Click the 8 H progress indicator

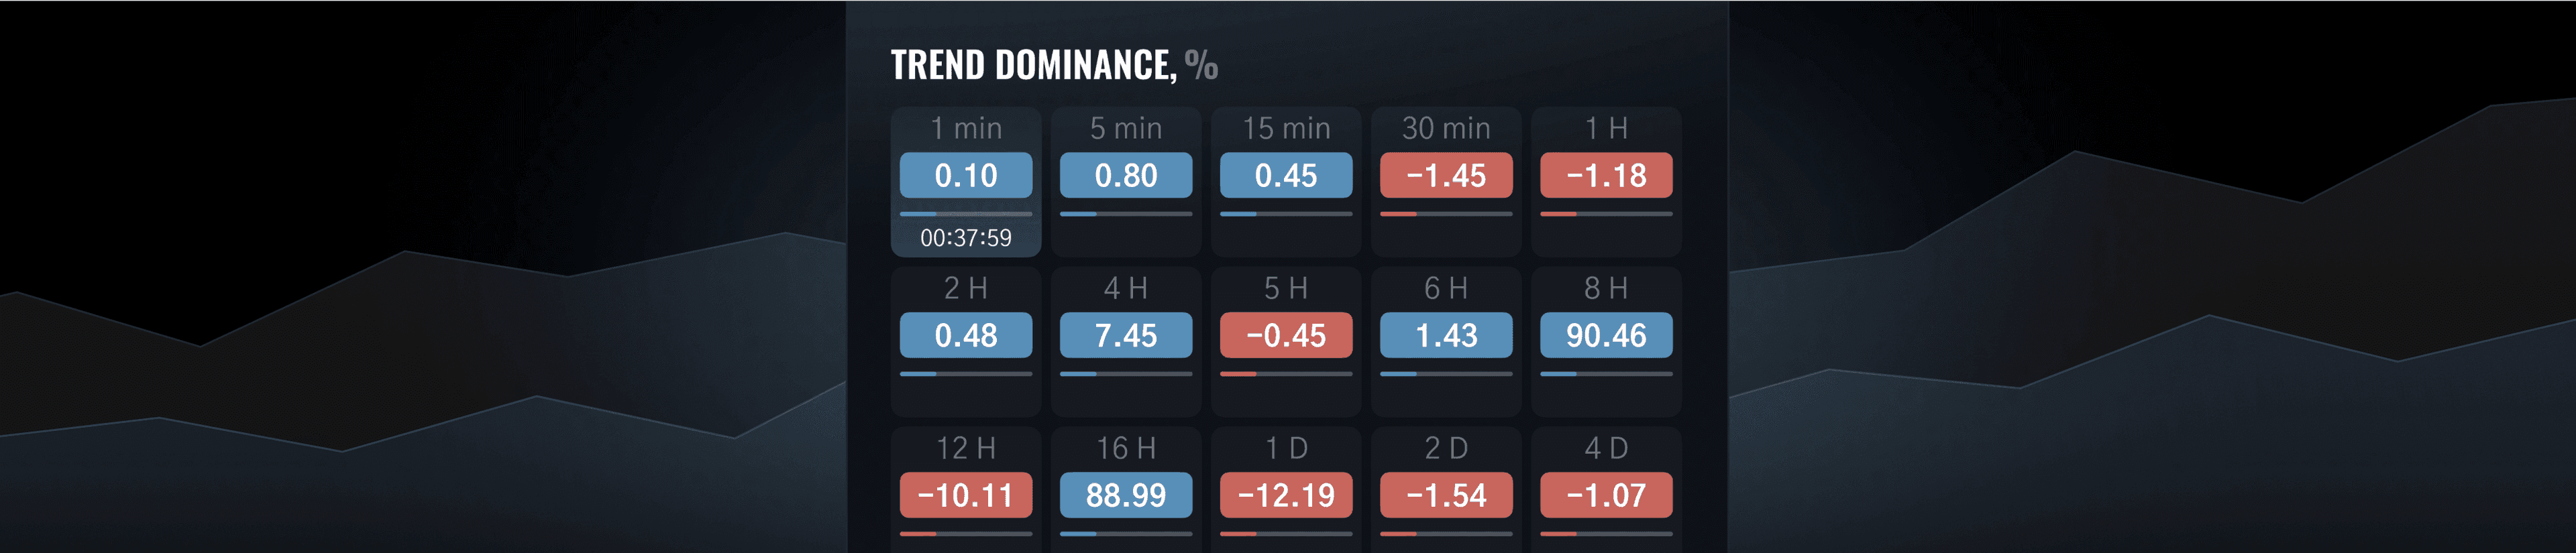pos(1606,373)
